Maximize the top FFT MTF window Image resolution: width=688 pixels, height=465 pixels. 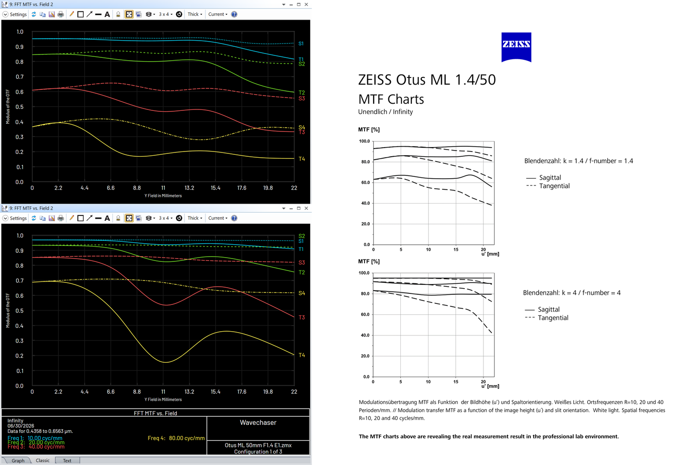tap(299, 5)
